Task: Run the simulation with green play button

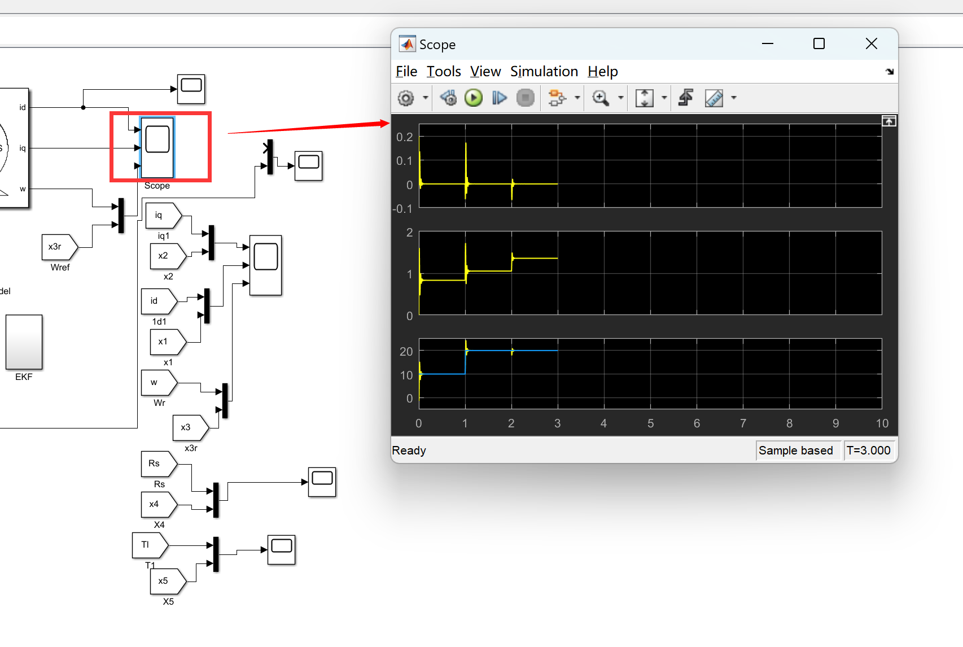Action: click(474, 98)
